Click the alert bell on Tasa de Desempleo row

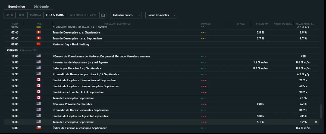pyautogui.click(x=316, y=122)
